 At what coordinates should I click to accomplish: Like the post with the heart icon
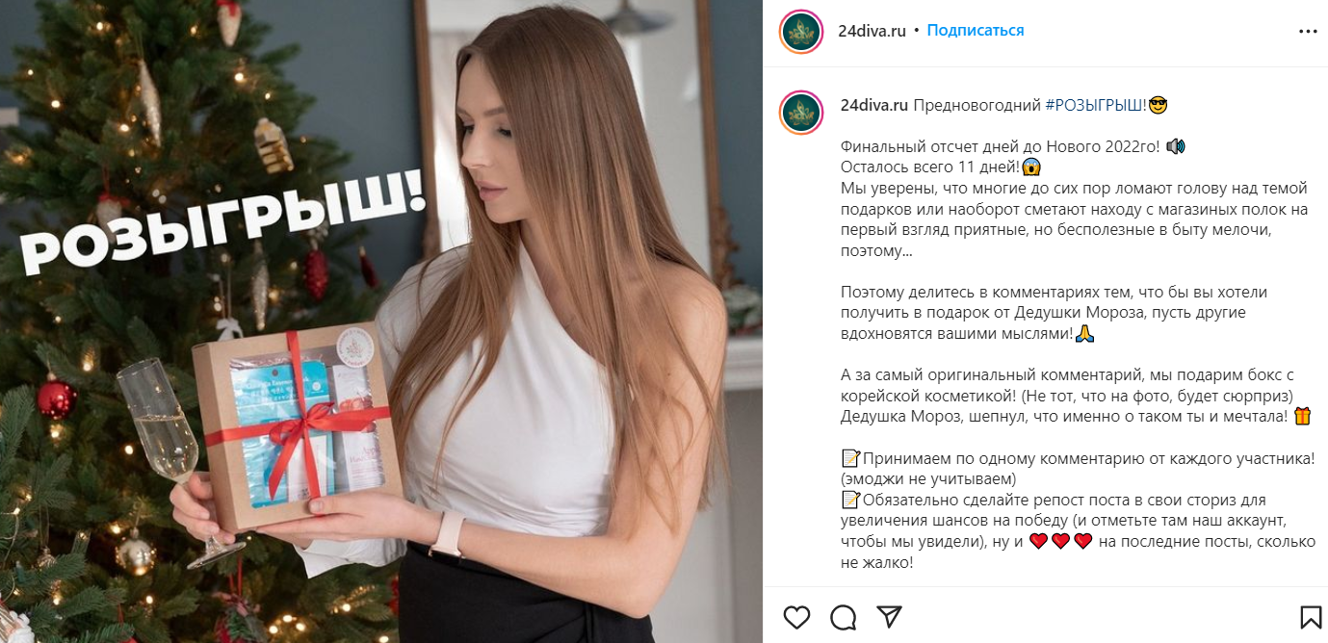point(796,617)
